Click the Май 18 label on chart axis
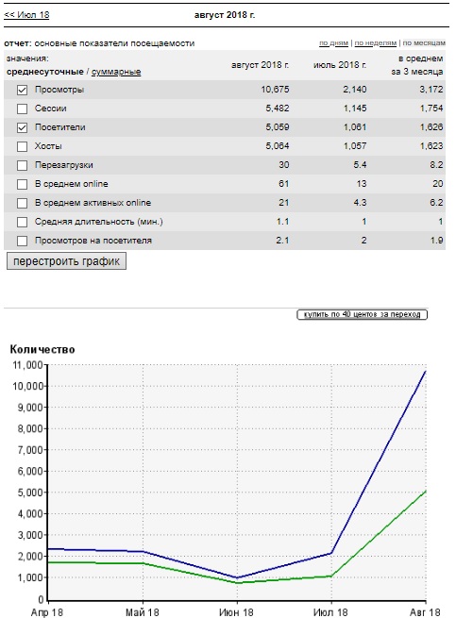 [142, 612]
